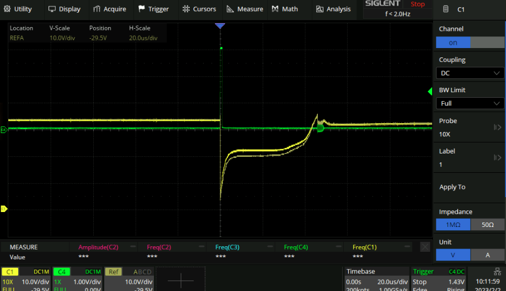Open the Timebase settings box
This screenshot has height=291, width=506.
coord(376,279)
